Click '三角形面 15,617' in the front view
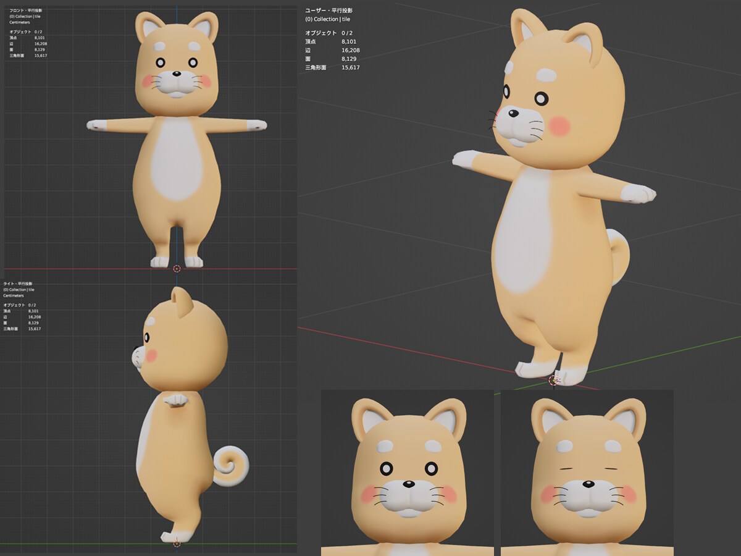Image resolution: width=741 pixels, height=556 pixels. pos(28,56)
